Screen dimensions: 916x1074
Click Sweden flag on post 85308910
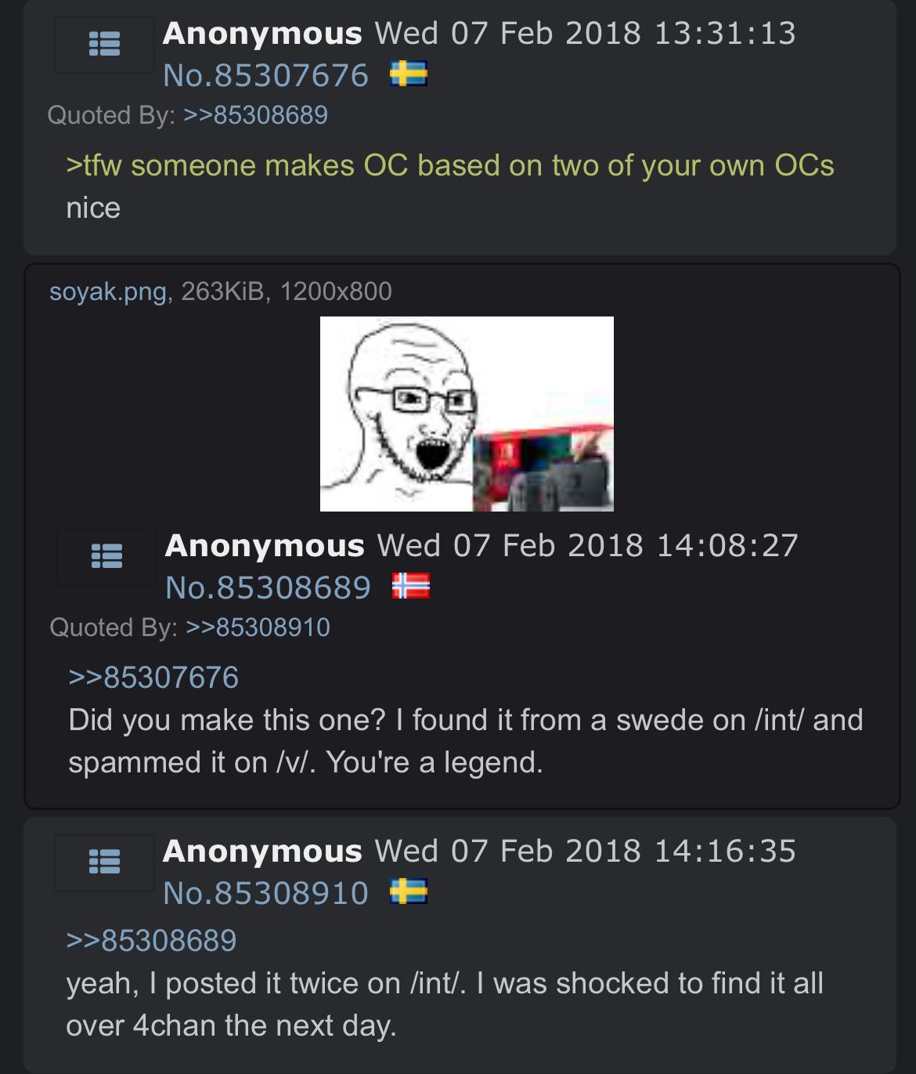(409, 893)
